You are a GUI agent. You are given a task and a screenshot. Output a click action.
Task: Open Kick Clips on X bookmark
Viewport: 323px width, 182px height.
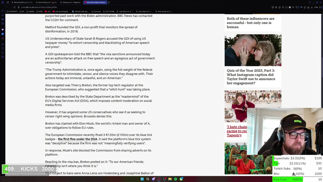tap(144, 11)
